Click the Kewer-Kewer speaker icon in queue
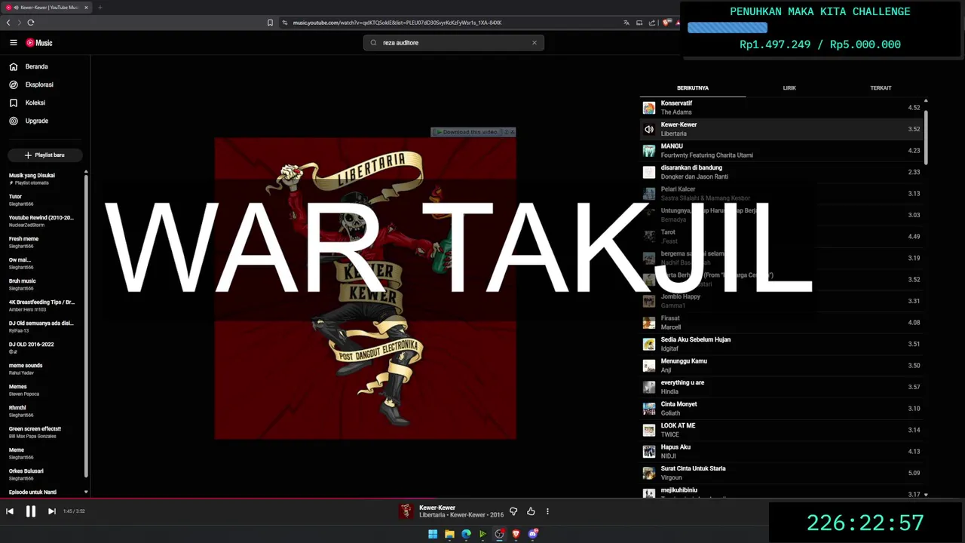 pos(649,129)
